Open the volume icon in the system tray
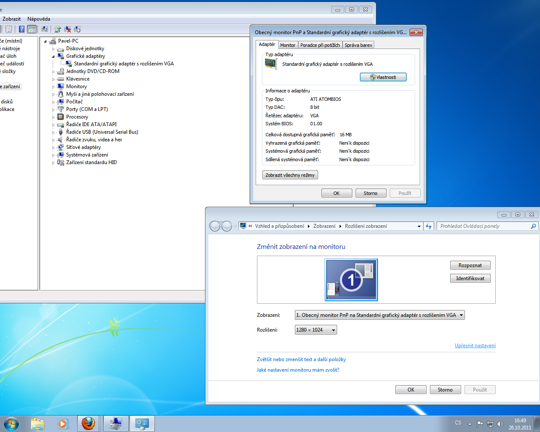The image size is (540, 432). point(500,424)
